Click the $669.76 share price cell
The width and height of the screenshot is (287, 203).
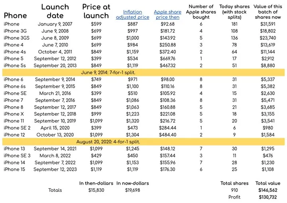[168, 59]
